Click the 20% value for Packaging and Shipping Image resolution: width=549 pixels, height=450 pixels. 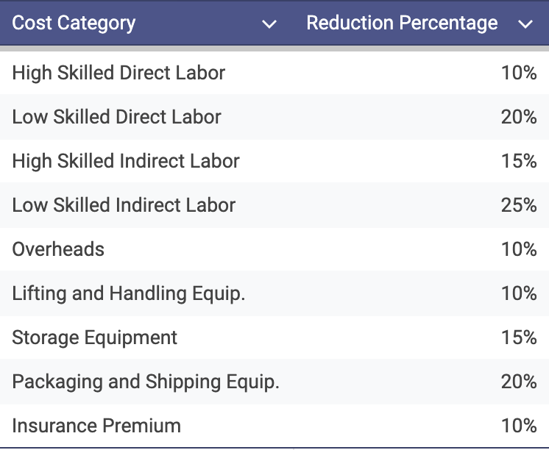point(519,382)
